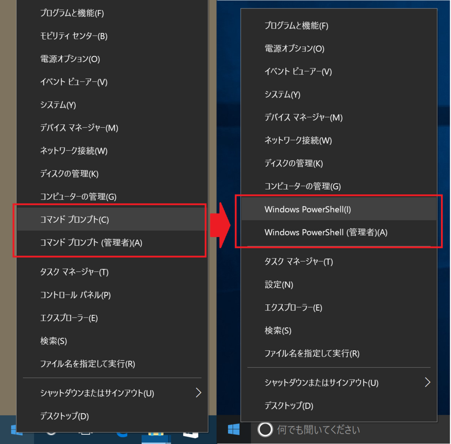Click ネットワーク接続(W) in the Command Prompt menu
The width and height of the screenshot is (451, 444).
[112, 151]
